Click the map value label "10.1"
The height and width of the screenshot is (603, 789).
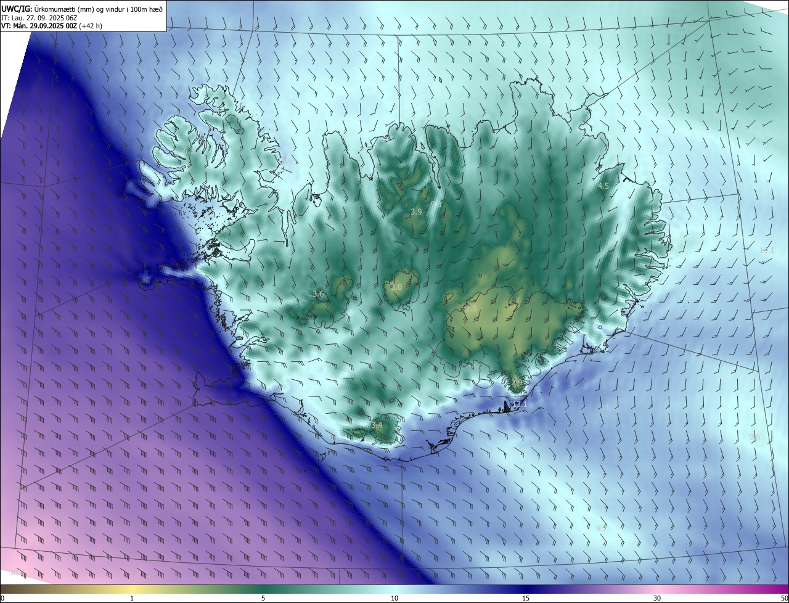(x=767, y=250)
